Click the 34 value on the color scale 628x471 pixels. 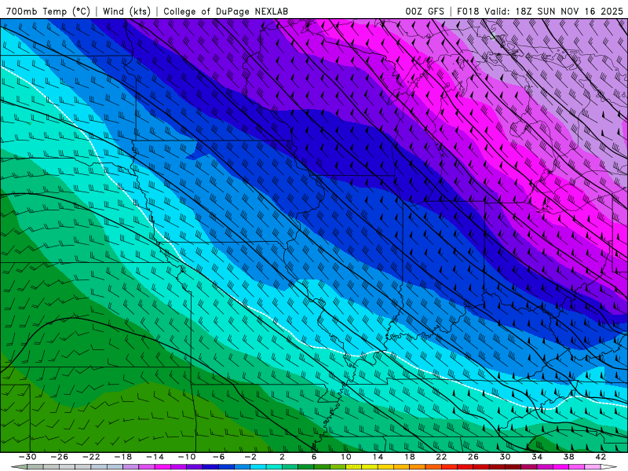click(537, 457)
